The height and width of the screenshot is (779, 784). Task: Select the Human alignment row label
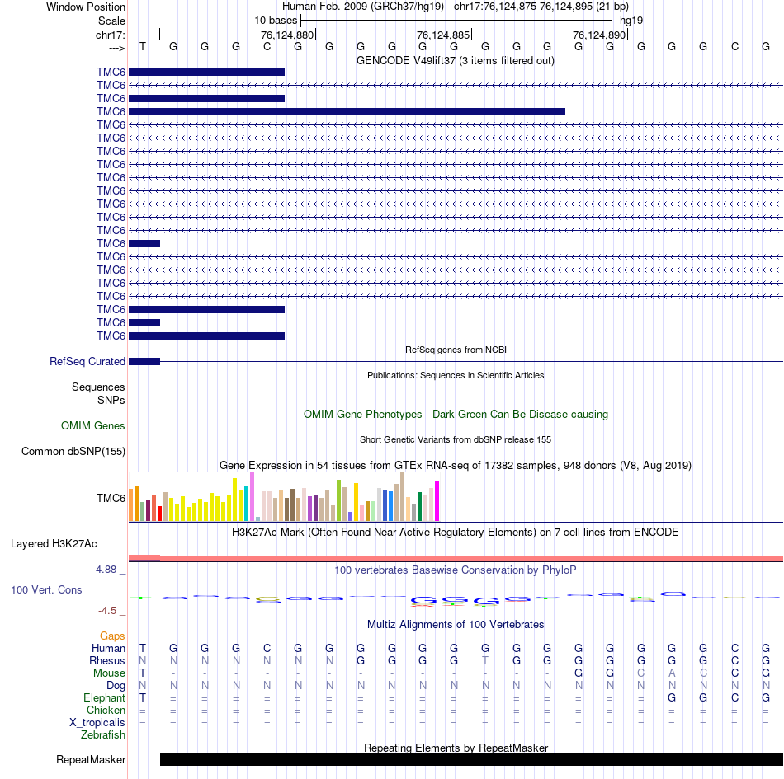pos(108,648)
